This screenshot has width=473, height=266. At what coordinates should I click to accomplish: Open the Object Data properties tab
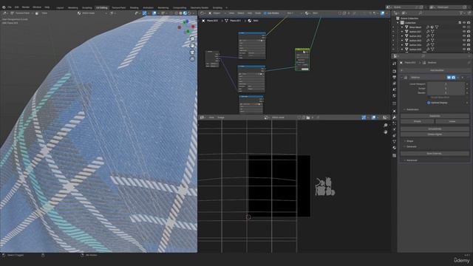click(394, 141)
